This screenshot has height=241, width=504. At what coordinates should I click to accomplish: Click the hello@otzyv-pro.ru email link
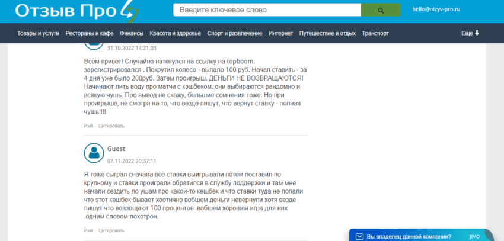pyautogui.click(x=436, y=9)
